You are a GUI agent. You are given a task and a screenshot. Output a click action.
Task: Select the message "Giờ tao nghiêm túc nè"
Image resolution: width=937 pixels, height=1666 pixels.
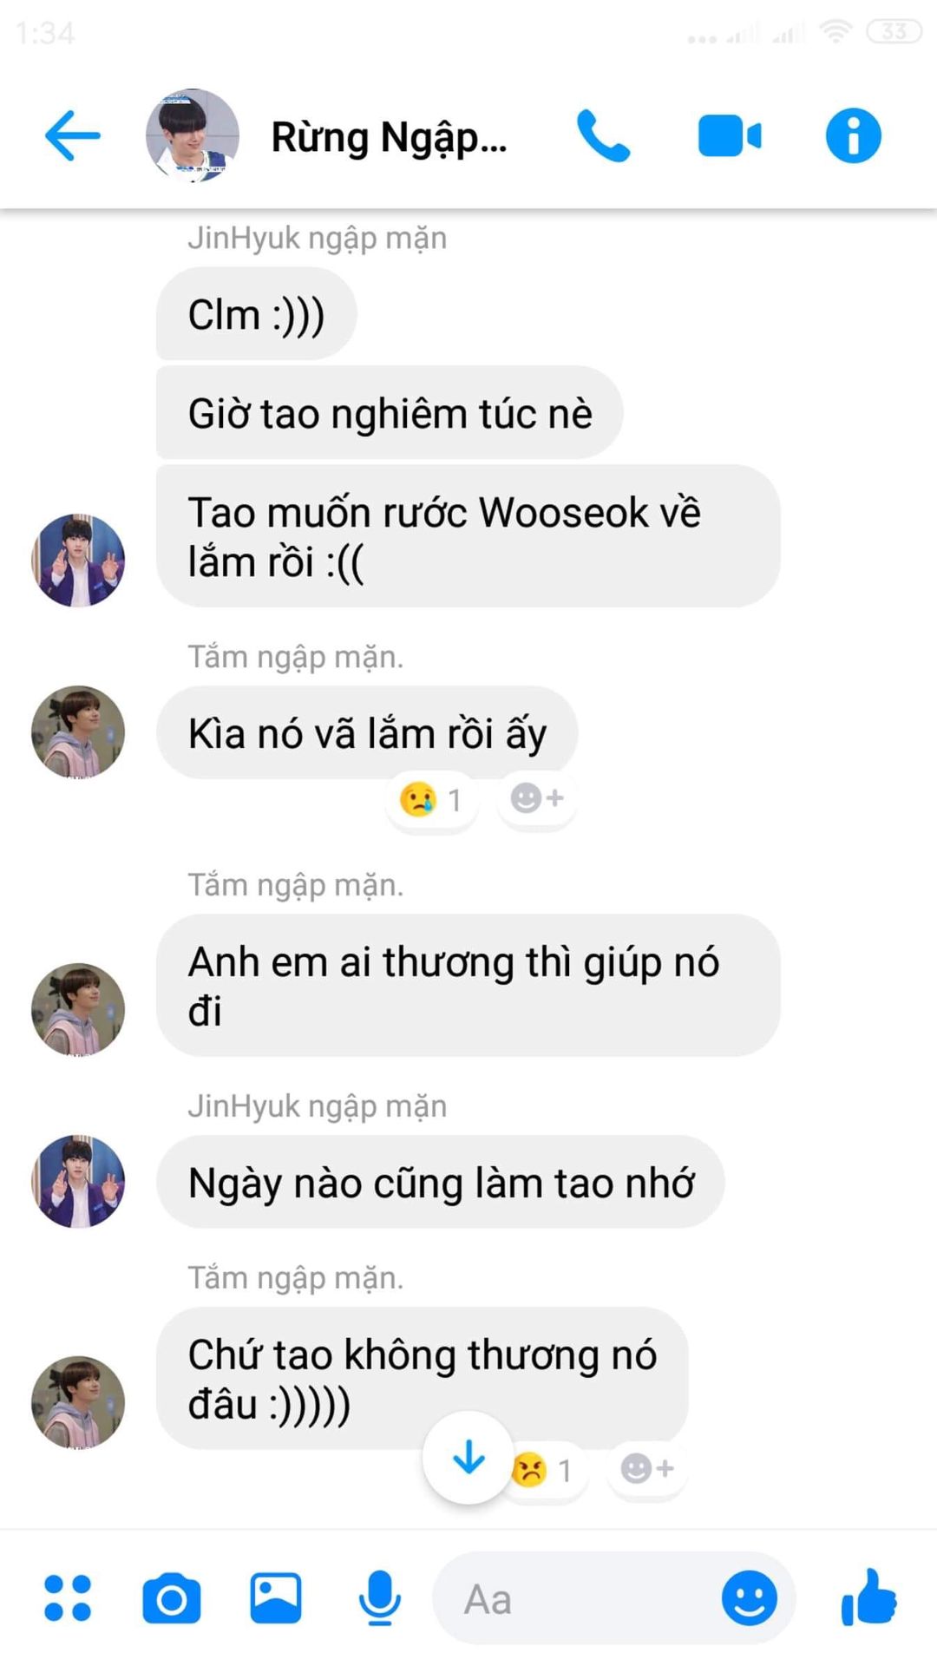click(390, 413)
